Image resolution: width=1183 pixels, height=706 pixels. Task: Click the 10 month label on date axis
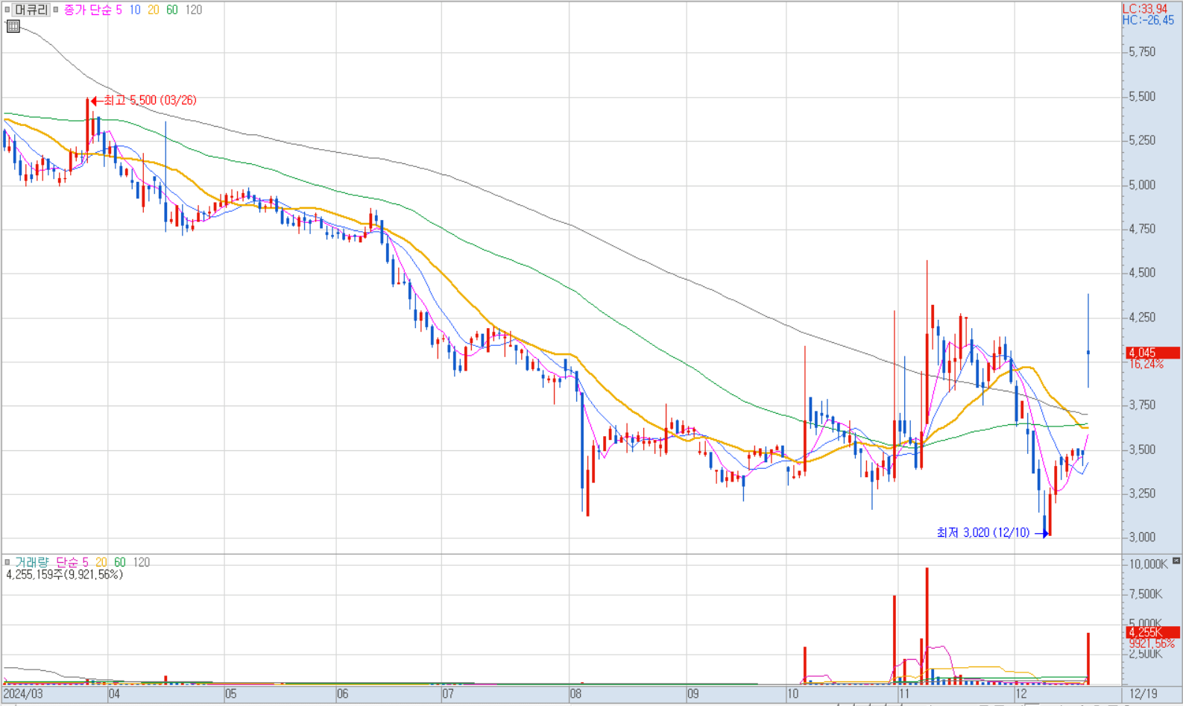coord(793,694)
